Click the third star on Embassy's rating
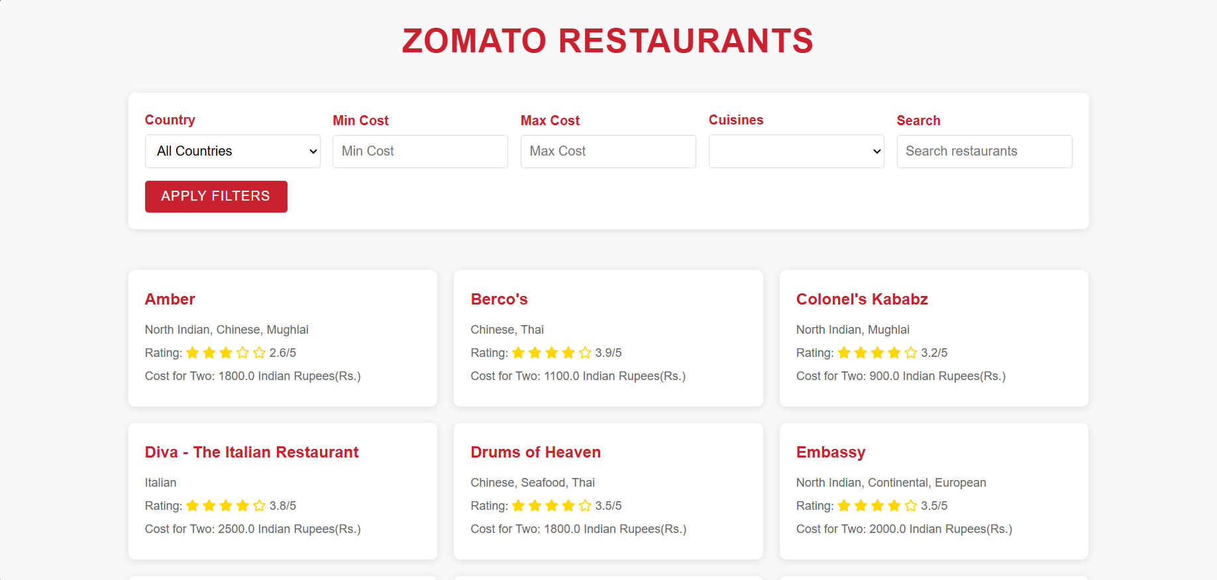 click(x=877, y=506)
